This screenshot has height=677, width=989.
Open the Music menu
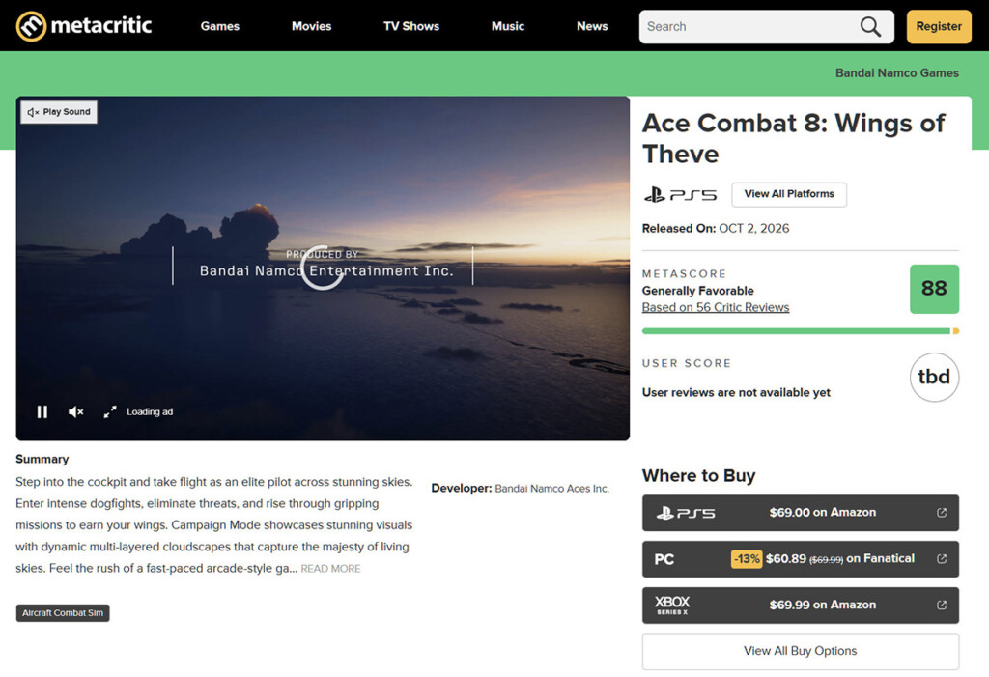point(508,26)
